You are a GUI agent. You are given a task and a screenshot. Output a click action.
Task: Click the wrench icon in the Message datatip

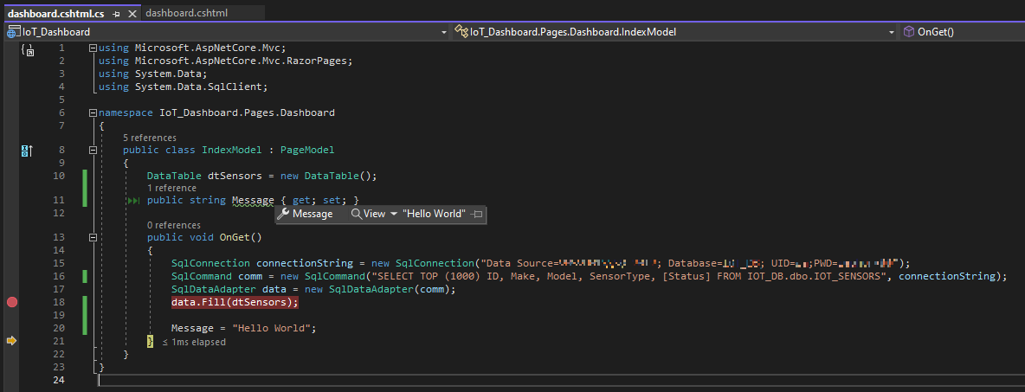point(283,214)
